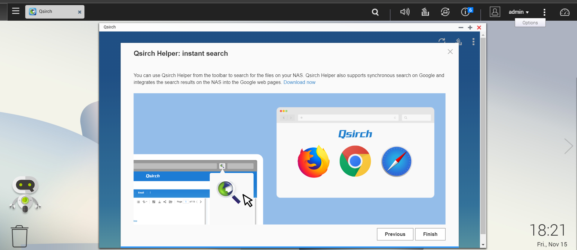Open background tasks stack icon in taskbar

point(425,12)
